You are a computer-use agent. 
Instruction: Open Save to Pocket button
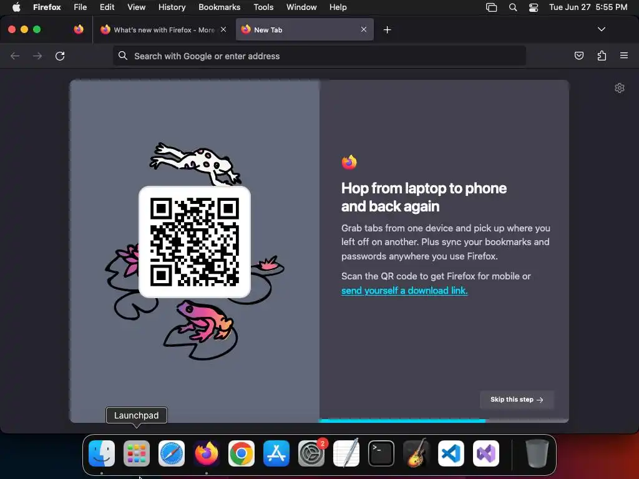point(579,56)
